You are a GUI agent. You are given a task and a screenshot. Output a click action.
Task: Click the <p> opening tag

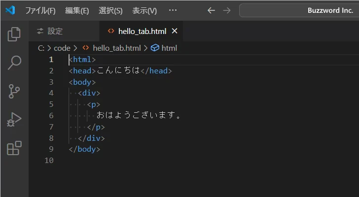[x=94, y=104]
